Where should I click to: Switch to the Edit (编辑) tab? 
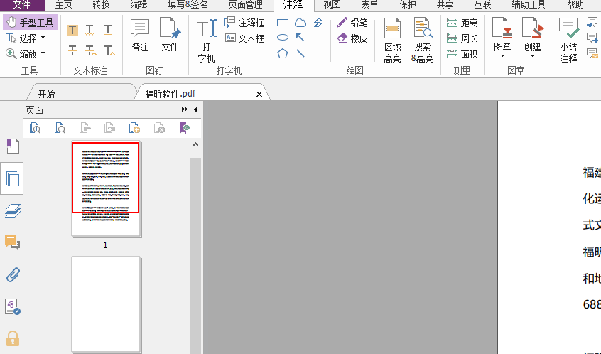pos(139,5)
